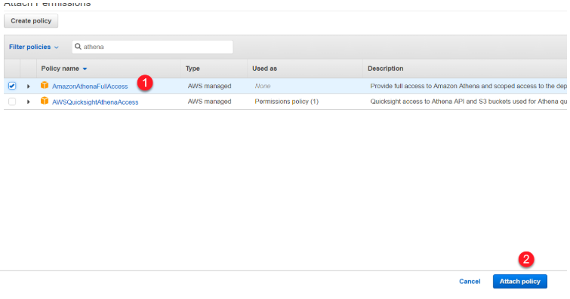Click the orange policy icon for AWSQuicksightAthenaAccess
570x299 pixels.
[x=45, y=101]
